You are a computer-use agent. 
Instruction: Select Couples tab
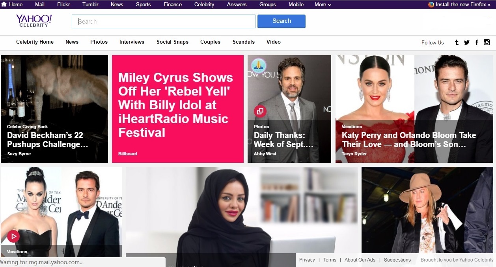tap(210, 42)
